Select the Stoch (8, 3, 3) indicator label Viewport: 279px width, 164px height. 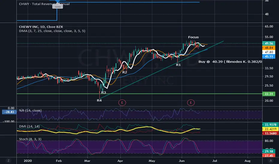coord(30,139)
